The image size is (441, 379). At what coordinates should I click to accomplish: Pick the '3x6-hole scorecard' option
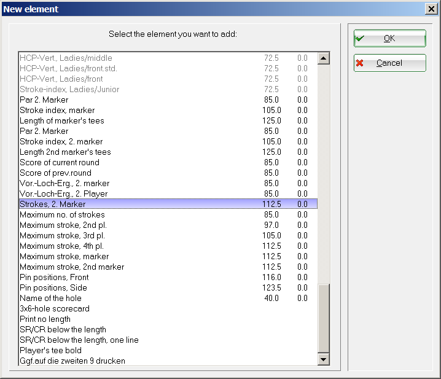(54, 308)
